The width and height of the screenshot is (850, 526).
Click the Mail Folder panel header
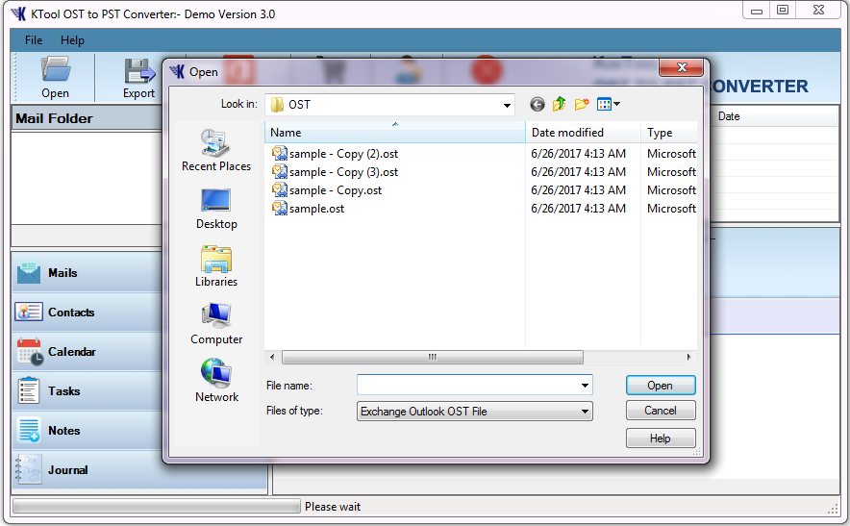[x=87, y=118]
